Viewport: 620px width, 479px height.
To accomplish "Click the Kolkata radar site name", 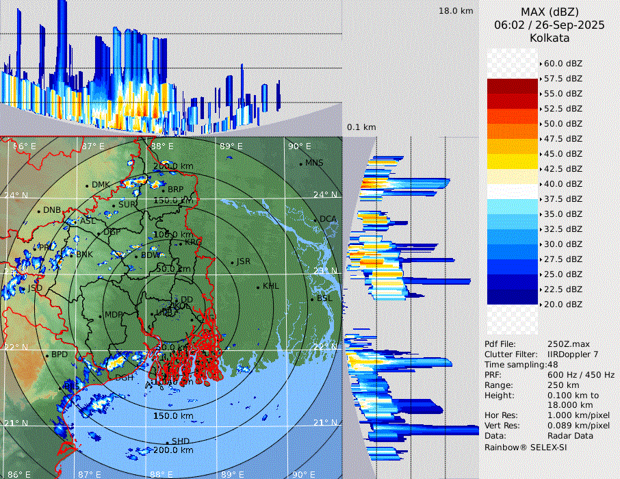I will [x=549, y=38].
